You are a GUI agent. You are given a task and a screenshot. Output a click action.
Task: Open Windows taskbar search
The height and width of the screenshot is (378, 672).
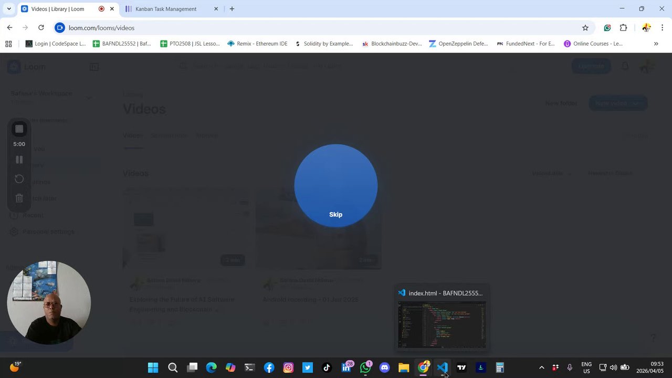[x=173, y=367]
